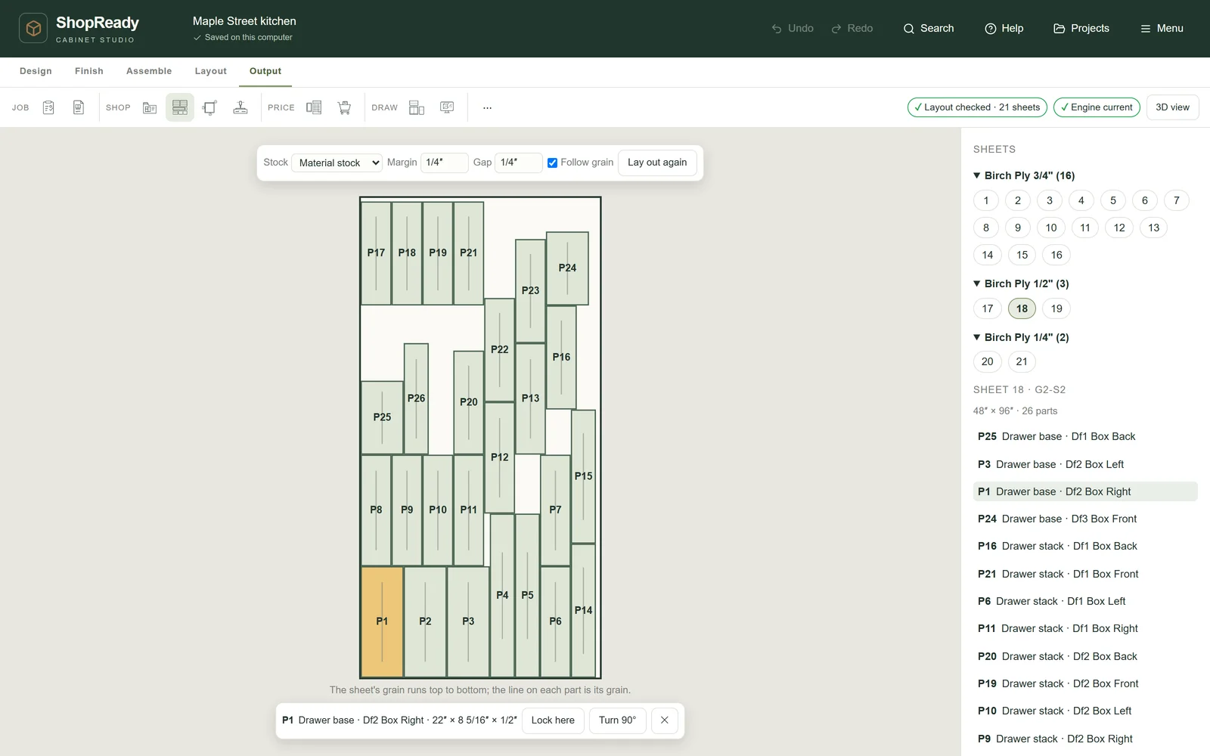Image resolution: width=1210 pixels, height=756 pixels.
Task: Select sheet 5 in Birch Ply 3/4"
Action: pyautogui.click(x=1113, y=200)
